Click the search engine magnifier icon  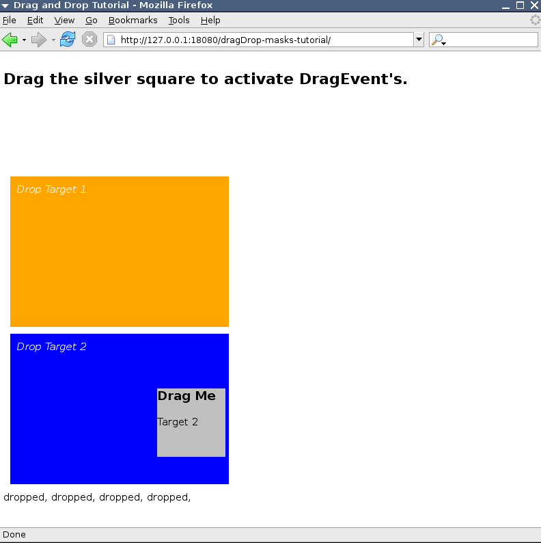[437, 40]
